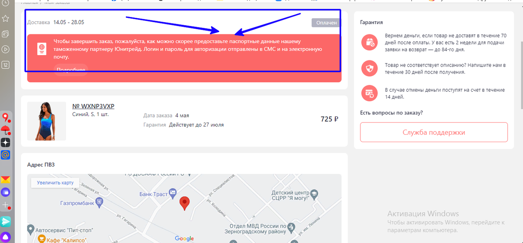Click the Автосервис Пит-стоп map marker
This screenshot has width=523, height=243.
pos(31,229)
